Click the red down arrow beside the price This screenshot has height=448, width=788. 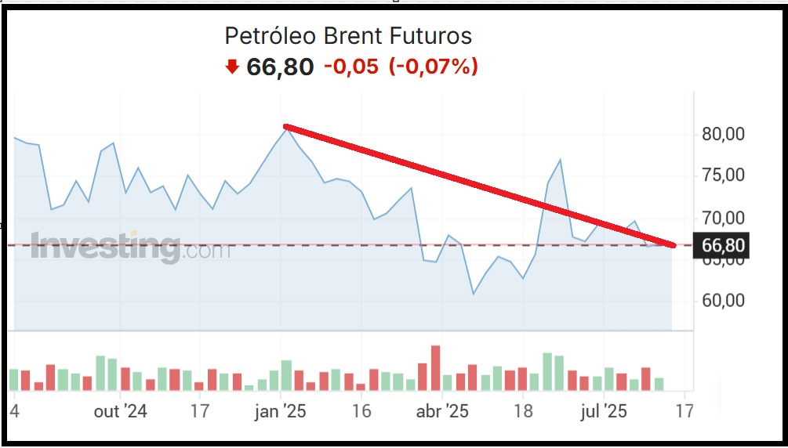[231, 67]
